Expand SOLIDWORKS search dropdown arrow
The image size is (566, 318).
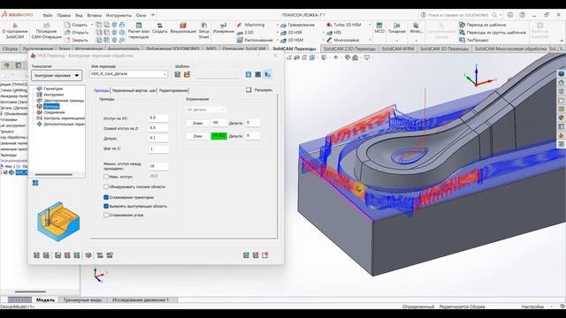[501, 15]
